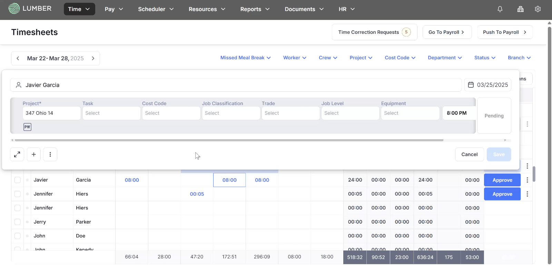Click the Pending status box
The height and width of the screenshot is (266, 552).
(494, 116)
